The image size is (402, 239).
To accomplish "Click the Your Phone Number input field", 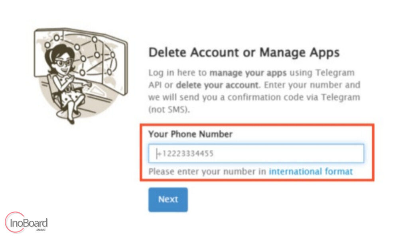I will pos(256,153).
